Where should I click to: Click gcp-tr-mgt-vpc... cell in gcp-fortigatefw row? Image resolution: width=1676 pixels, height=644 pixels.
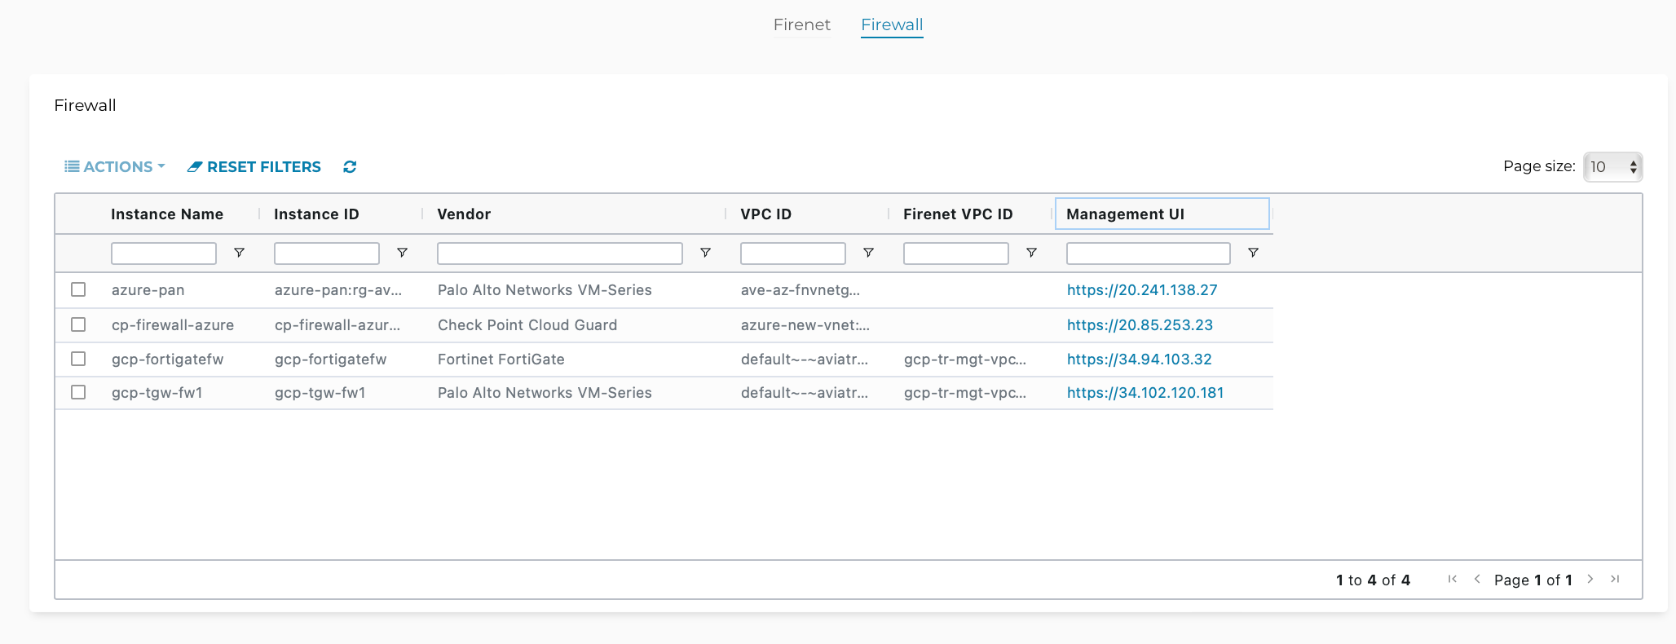point(965,359)
